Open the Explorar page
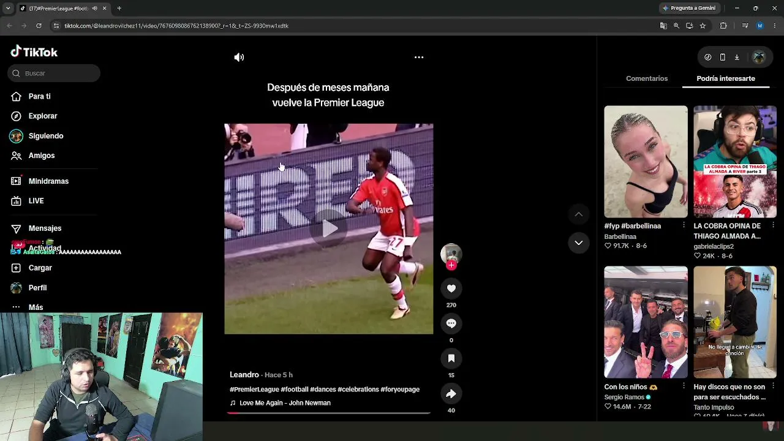 coord(42,116)
